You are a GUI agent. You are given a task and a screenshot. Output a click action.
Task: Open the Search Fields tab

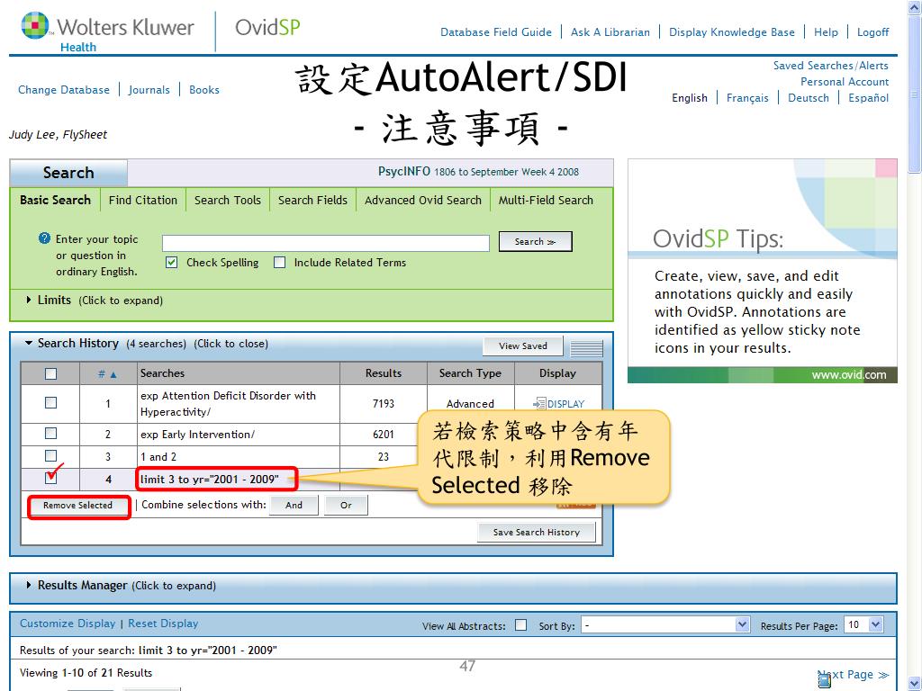(312, 200)
